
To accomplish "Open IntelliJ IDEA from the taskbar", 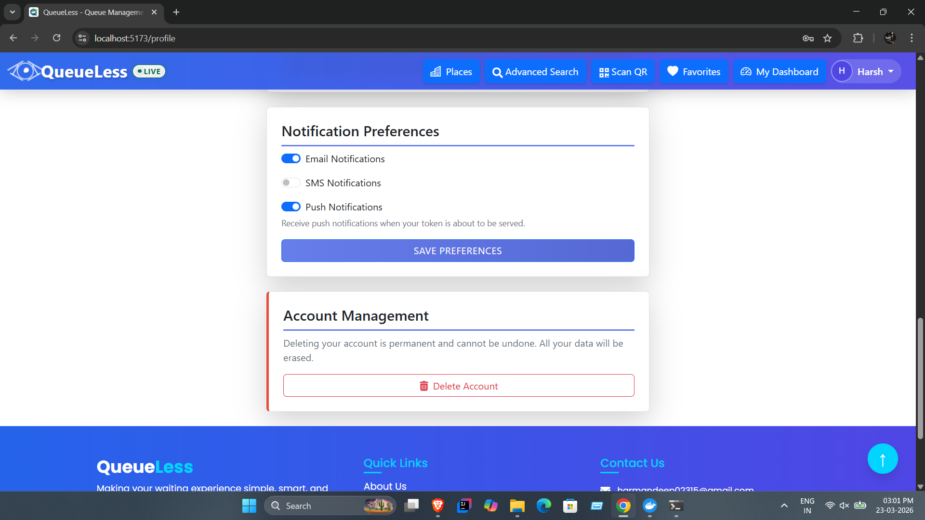I will tap(464, 506).
